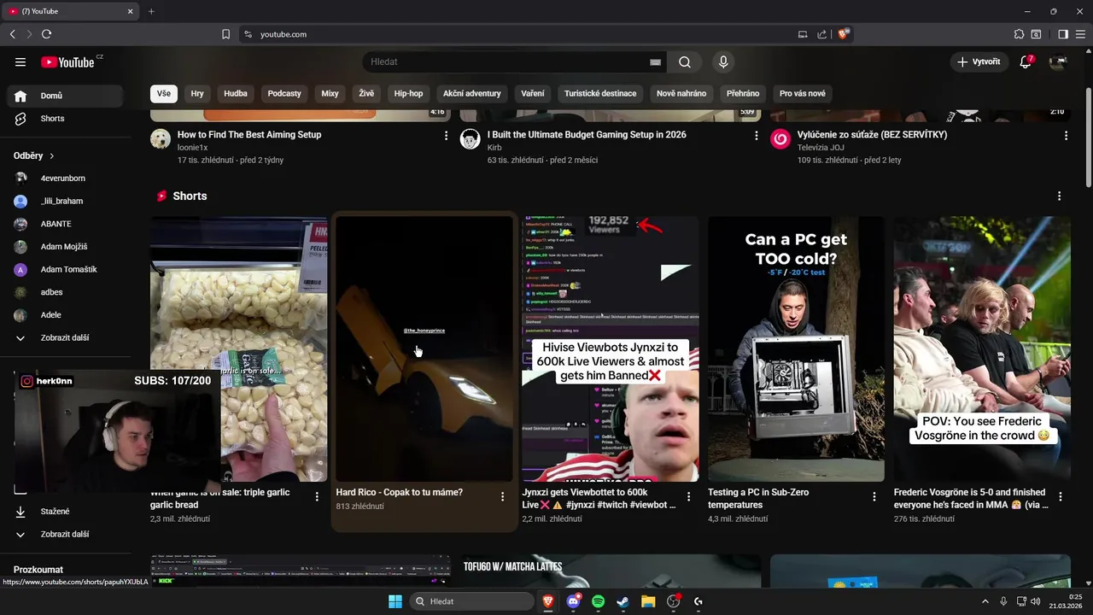The height and width of the screenshot is (615, 1093).
Task: Open a new browser tab
Action: [151, 11]
